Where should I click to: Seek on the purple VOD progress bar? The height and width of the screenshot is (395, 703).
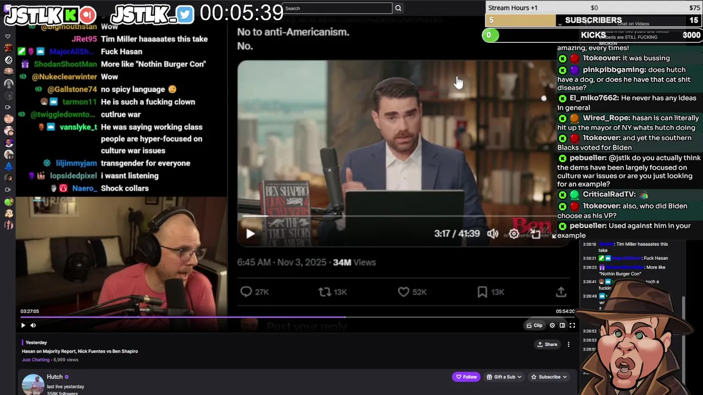pos(297,317)
